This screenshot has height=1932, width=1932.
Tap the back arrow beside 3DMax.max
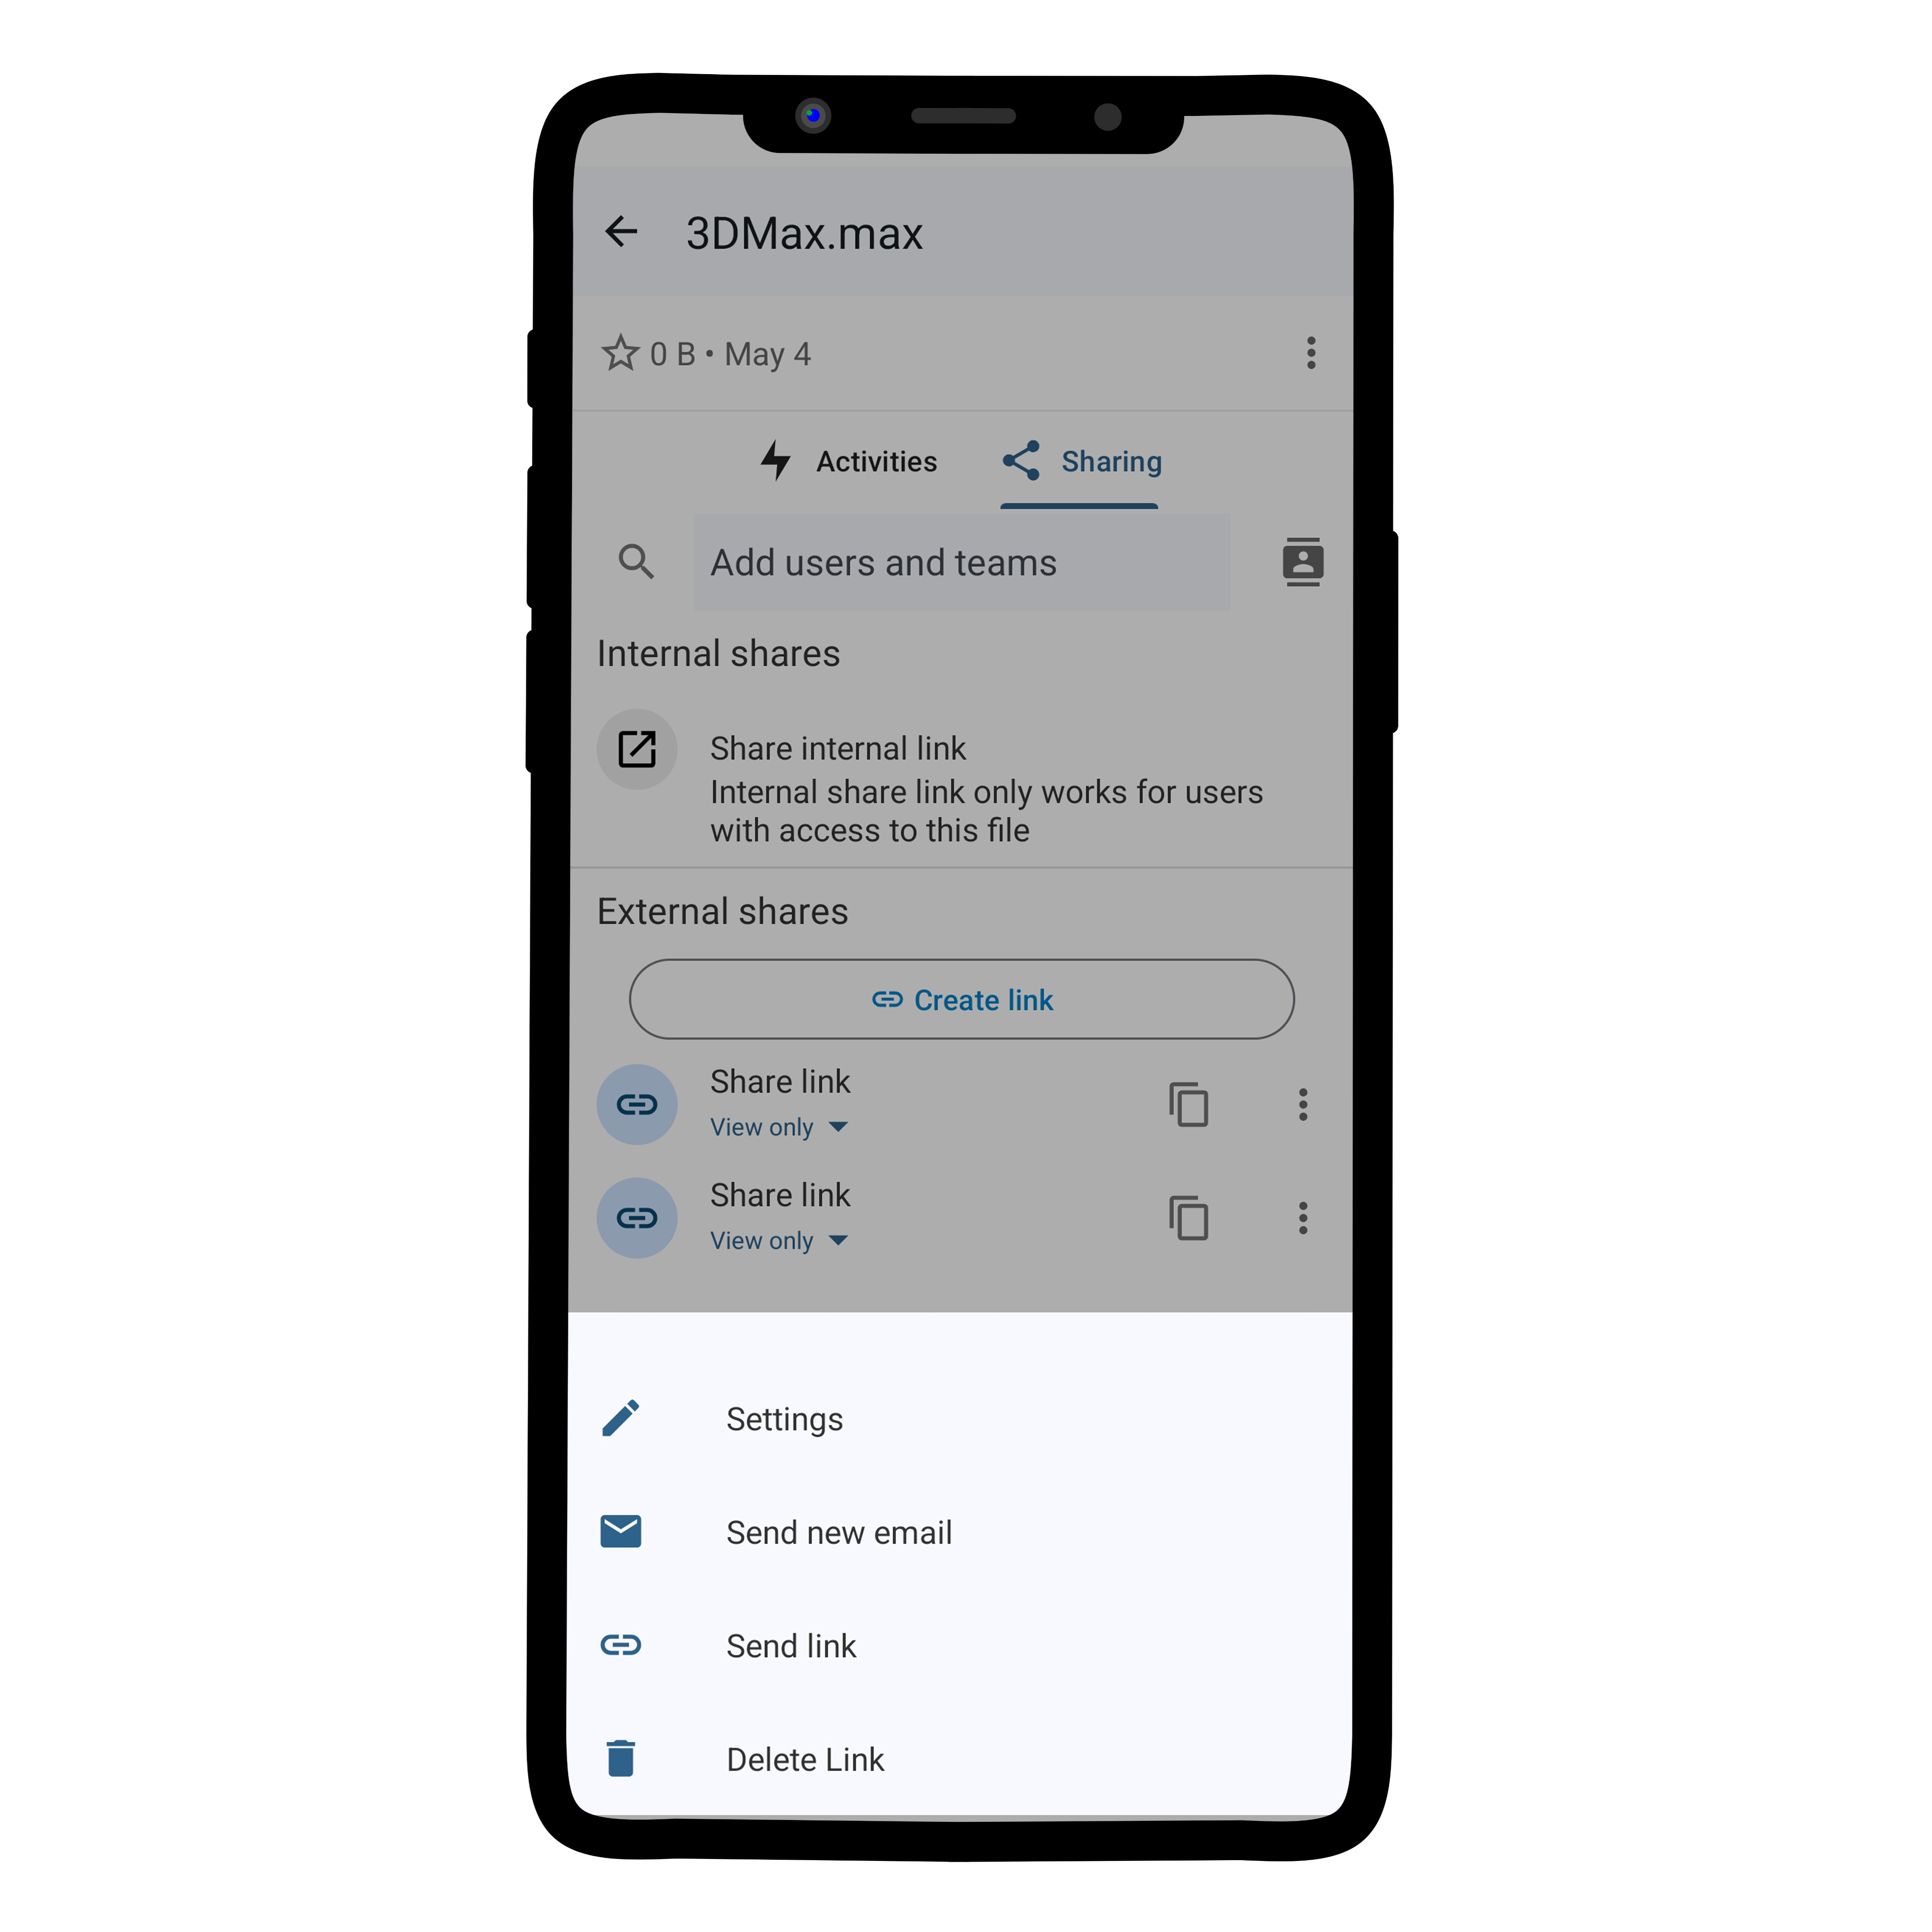[621, 232]
